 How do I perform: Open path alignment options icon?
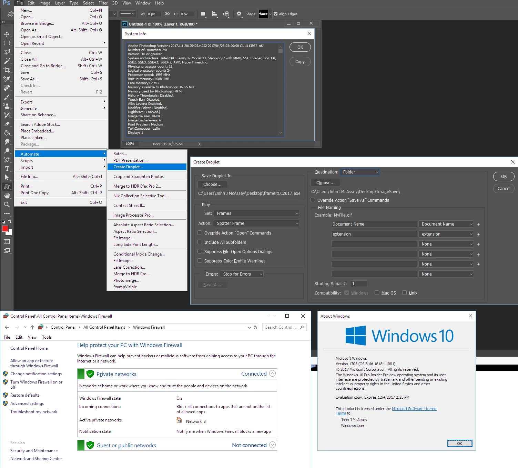pyautogui.click(x=214, y=14)
